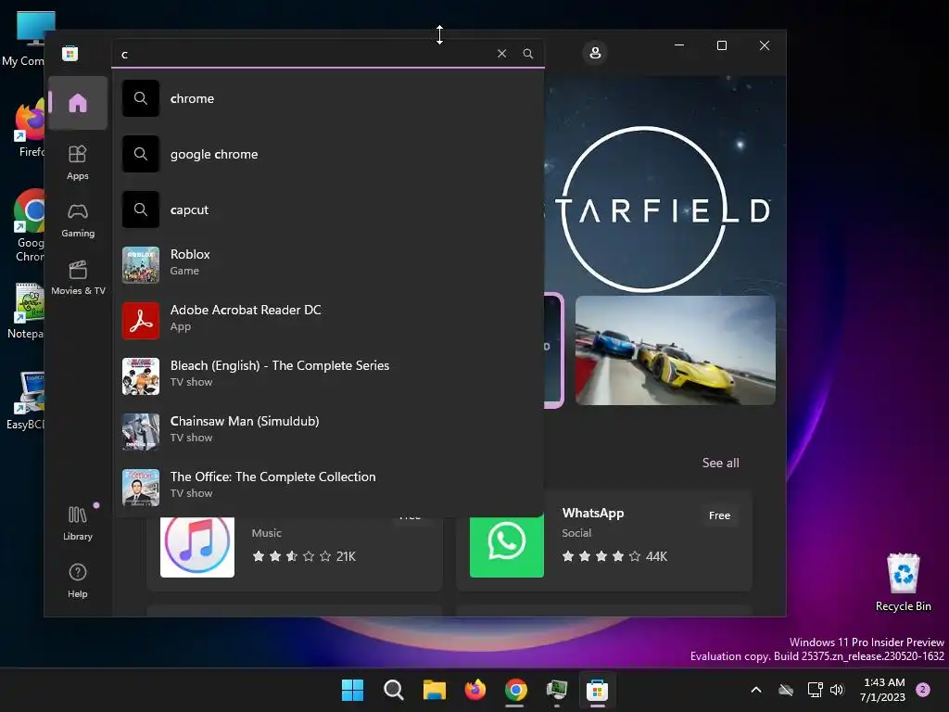Click the Microsoft Store logo icon
Image resolution: width=949 pixels, height=712 pixels.
coord(70,53)
